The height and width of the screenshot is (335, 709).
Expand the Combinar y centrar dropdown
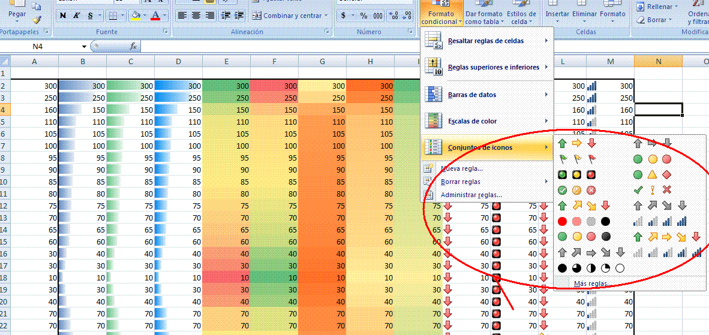click(x=326, y=16)
